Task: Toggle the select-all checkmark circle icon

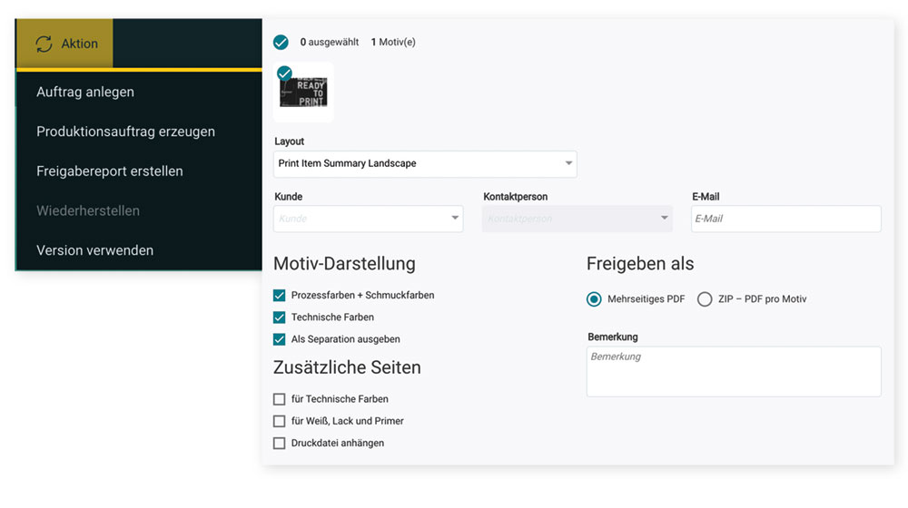Action: (x=281, y=42)
